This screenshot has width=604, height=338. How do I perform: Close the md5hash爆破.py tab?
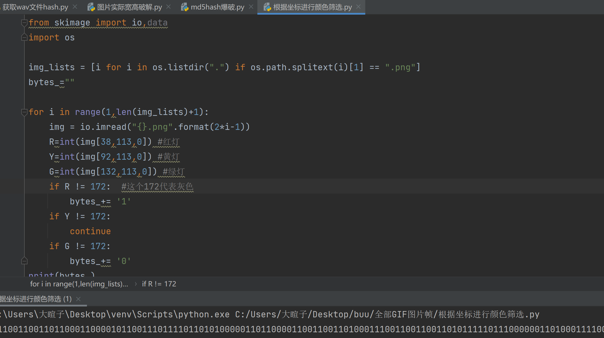251,7
